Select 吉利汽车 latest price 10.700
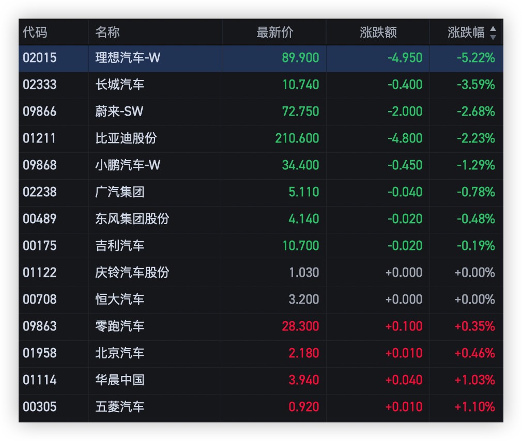522x441 pixels. point(300,246)
